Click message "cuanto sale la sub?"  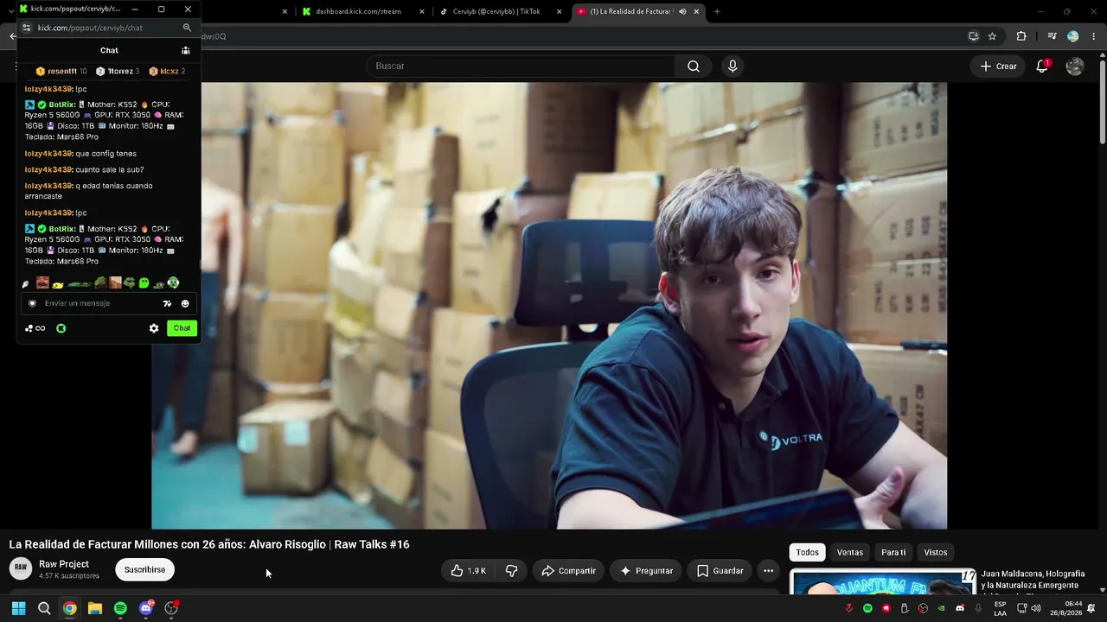click(110, 169)
